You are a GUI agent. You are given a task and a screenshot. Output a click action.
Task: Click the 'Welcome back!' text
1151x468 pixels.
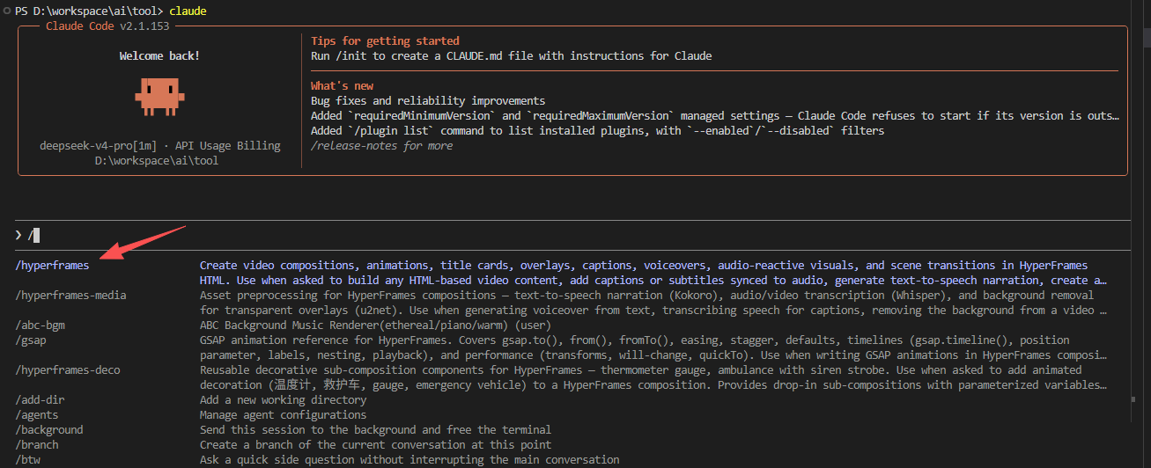pyautogui.click(x=159, y=55)
